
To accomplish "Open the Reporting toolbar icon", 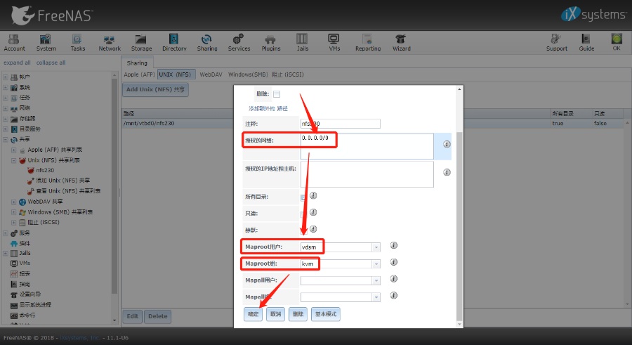I will point(367,42).
